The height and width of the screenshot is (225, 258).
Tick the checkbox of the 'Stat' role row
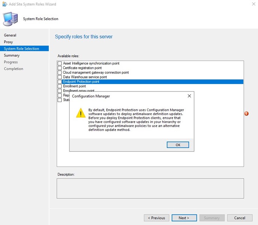(60, 100)
